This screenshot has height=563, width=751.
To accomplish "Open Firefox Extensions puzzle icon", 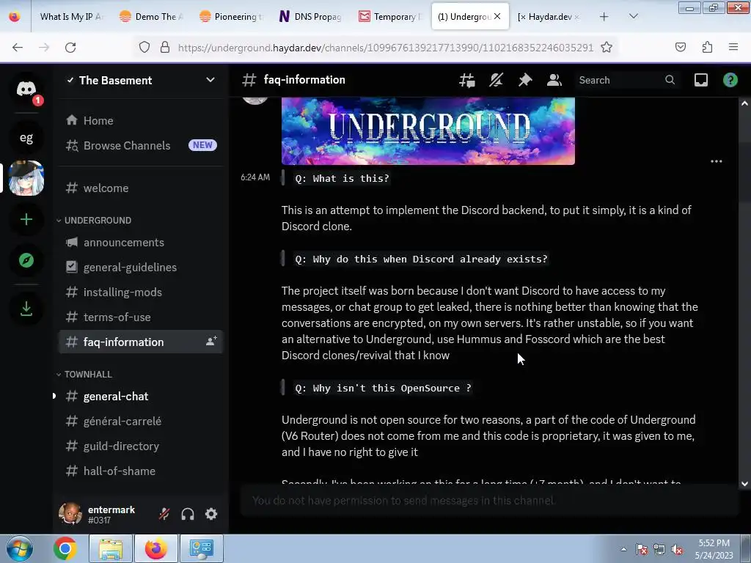I will coord(707,48).
